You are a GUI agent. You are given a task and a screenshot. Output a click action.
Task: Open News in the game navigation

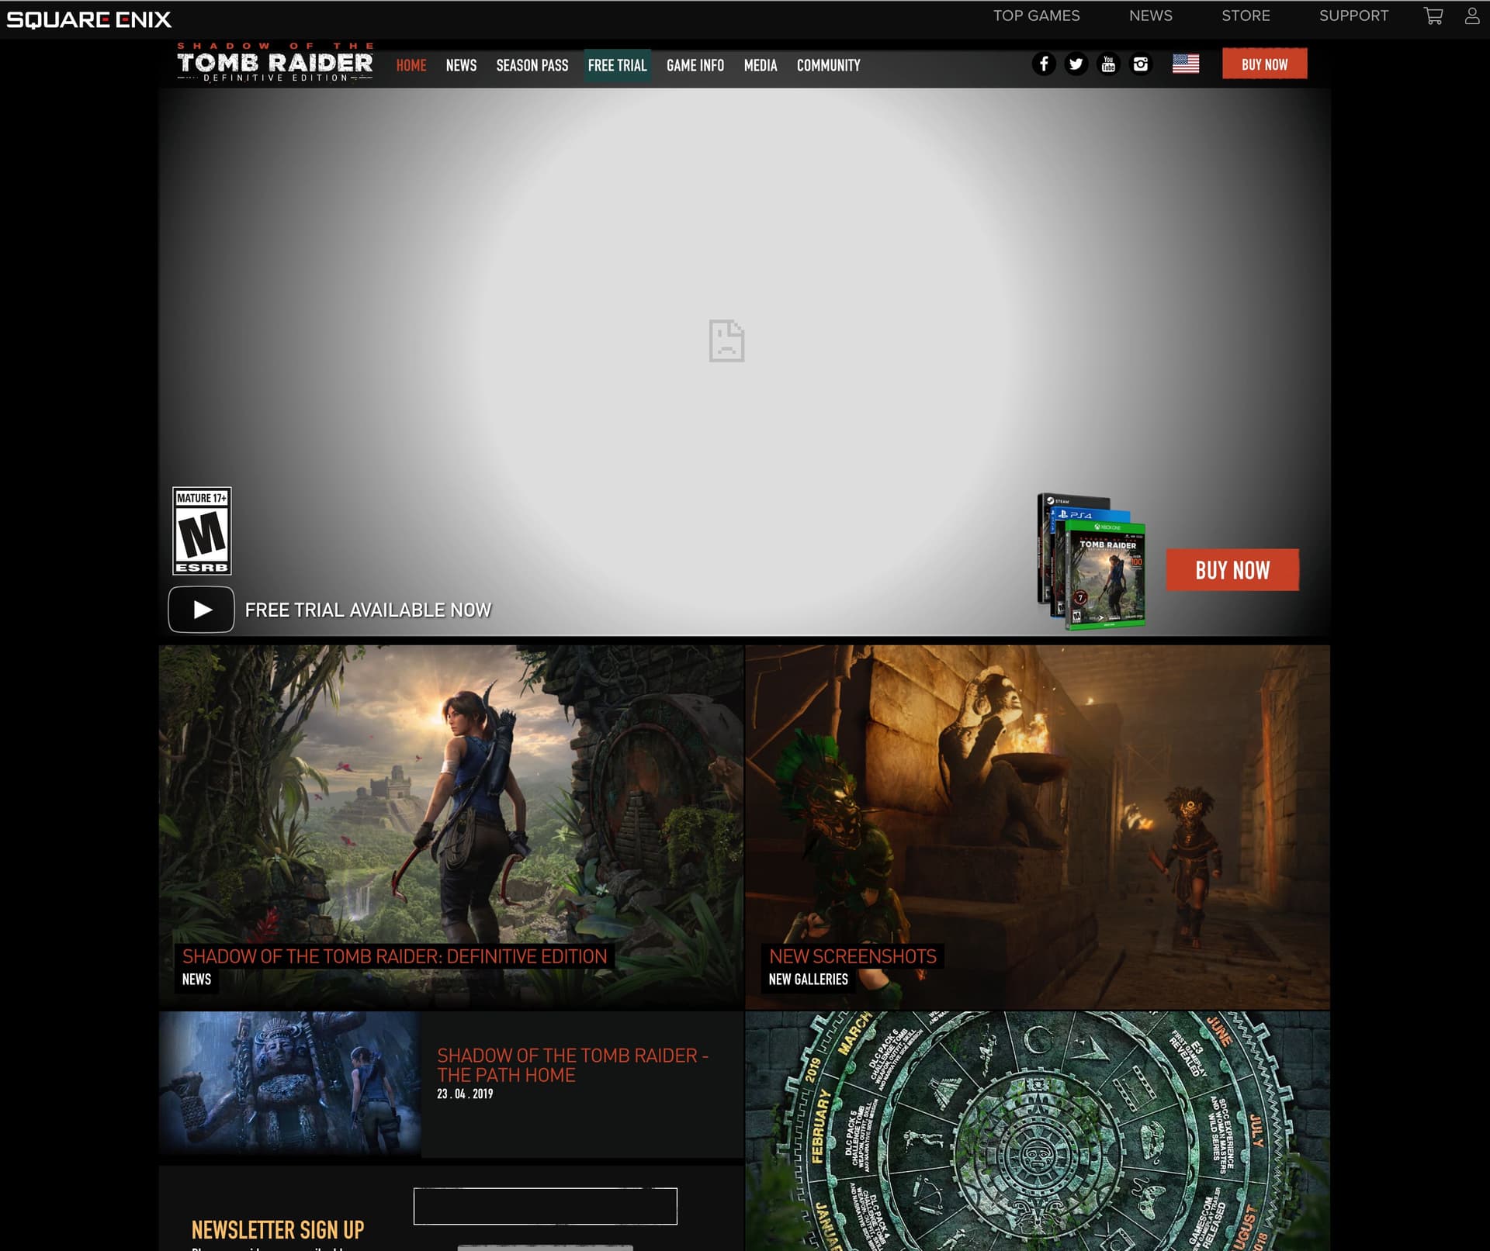(x=461, y=65)
